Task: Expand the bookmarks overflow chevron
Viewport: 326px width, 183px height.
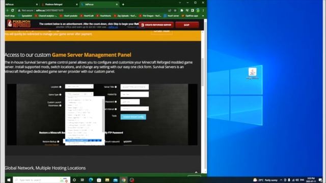Action: point(203,16)
